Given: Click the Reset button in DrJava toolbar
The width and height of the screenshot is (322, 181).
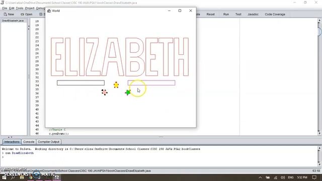Looking at the screenshot, I should coord(210,14).
